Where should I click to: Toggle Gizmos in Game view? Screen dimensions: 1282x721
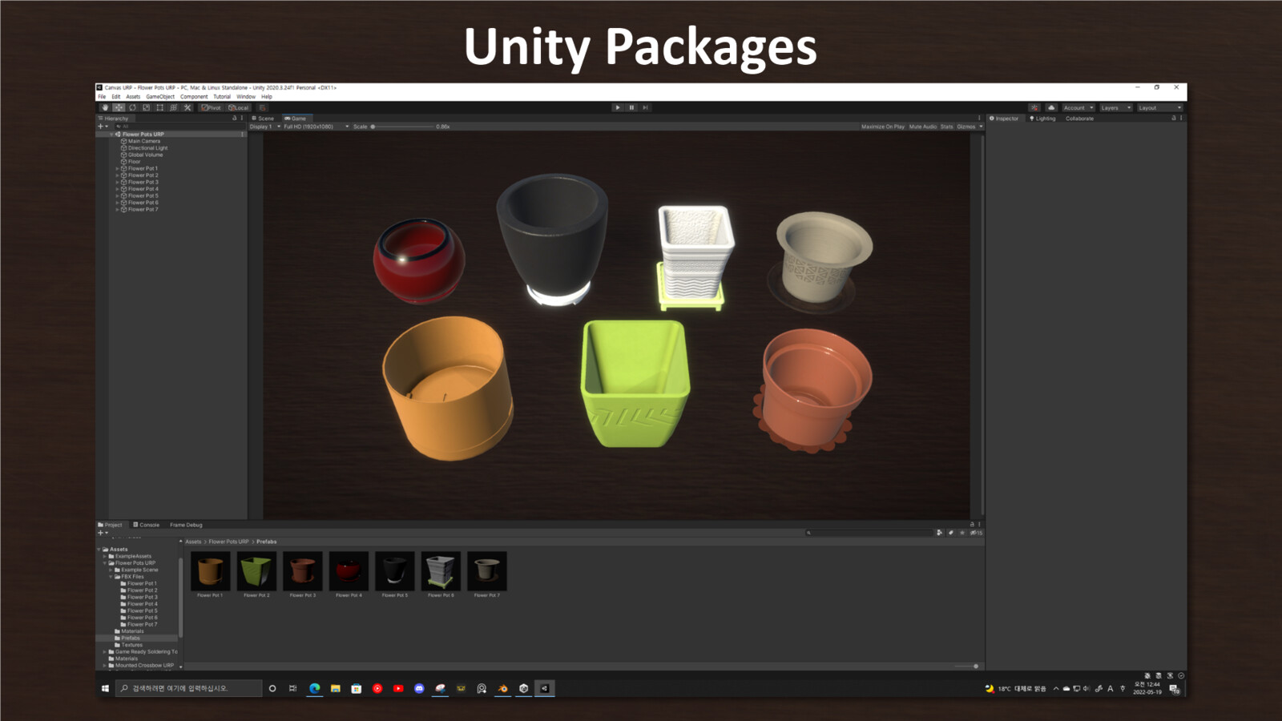pos(966,127)
